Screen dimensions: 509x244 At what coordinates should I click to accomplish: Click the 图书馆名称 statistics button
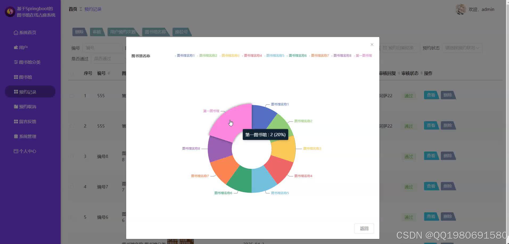155,32
